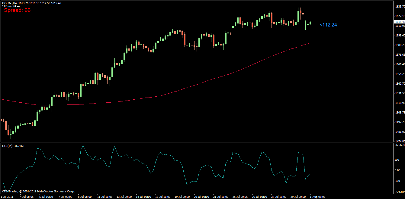Click the current price tag 1615.46
Viewport: 405px width, 199px height.
pyautogui.click(x=399, y=22)
